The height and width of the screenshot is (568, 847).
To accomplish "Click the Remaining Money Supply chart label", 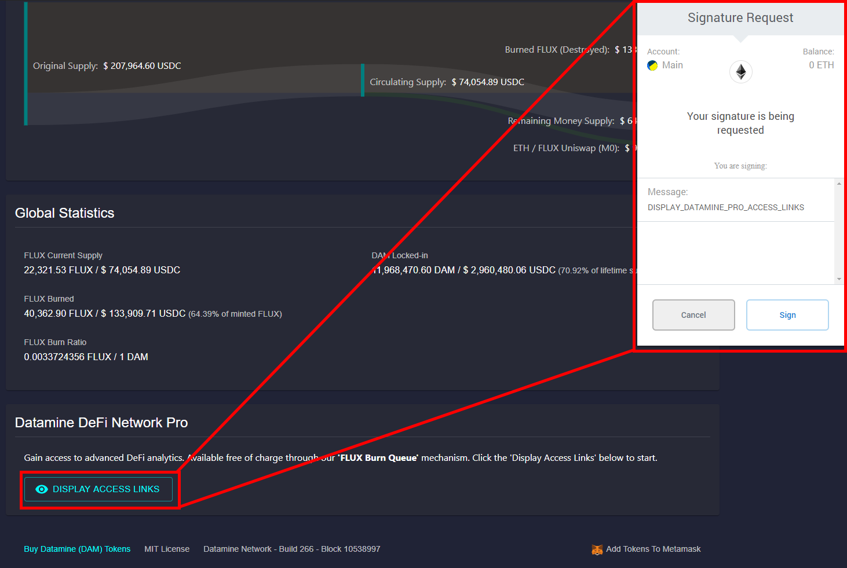I will click(x=561, y=121).
